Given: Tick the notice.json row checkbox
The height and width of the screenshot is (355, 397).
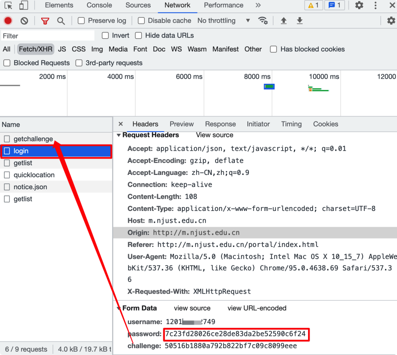Looking at the screenshot, I should (x=7, y=187).
